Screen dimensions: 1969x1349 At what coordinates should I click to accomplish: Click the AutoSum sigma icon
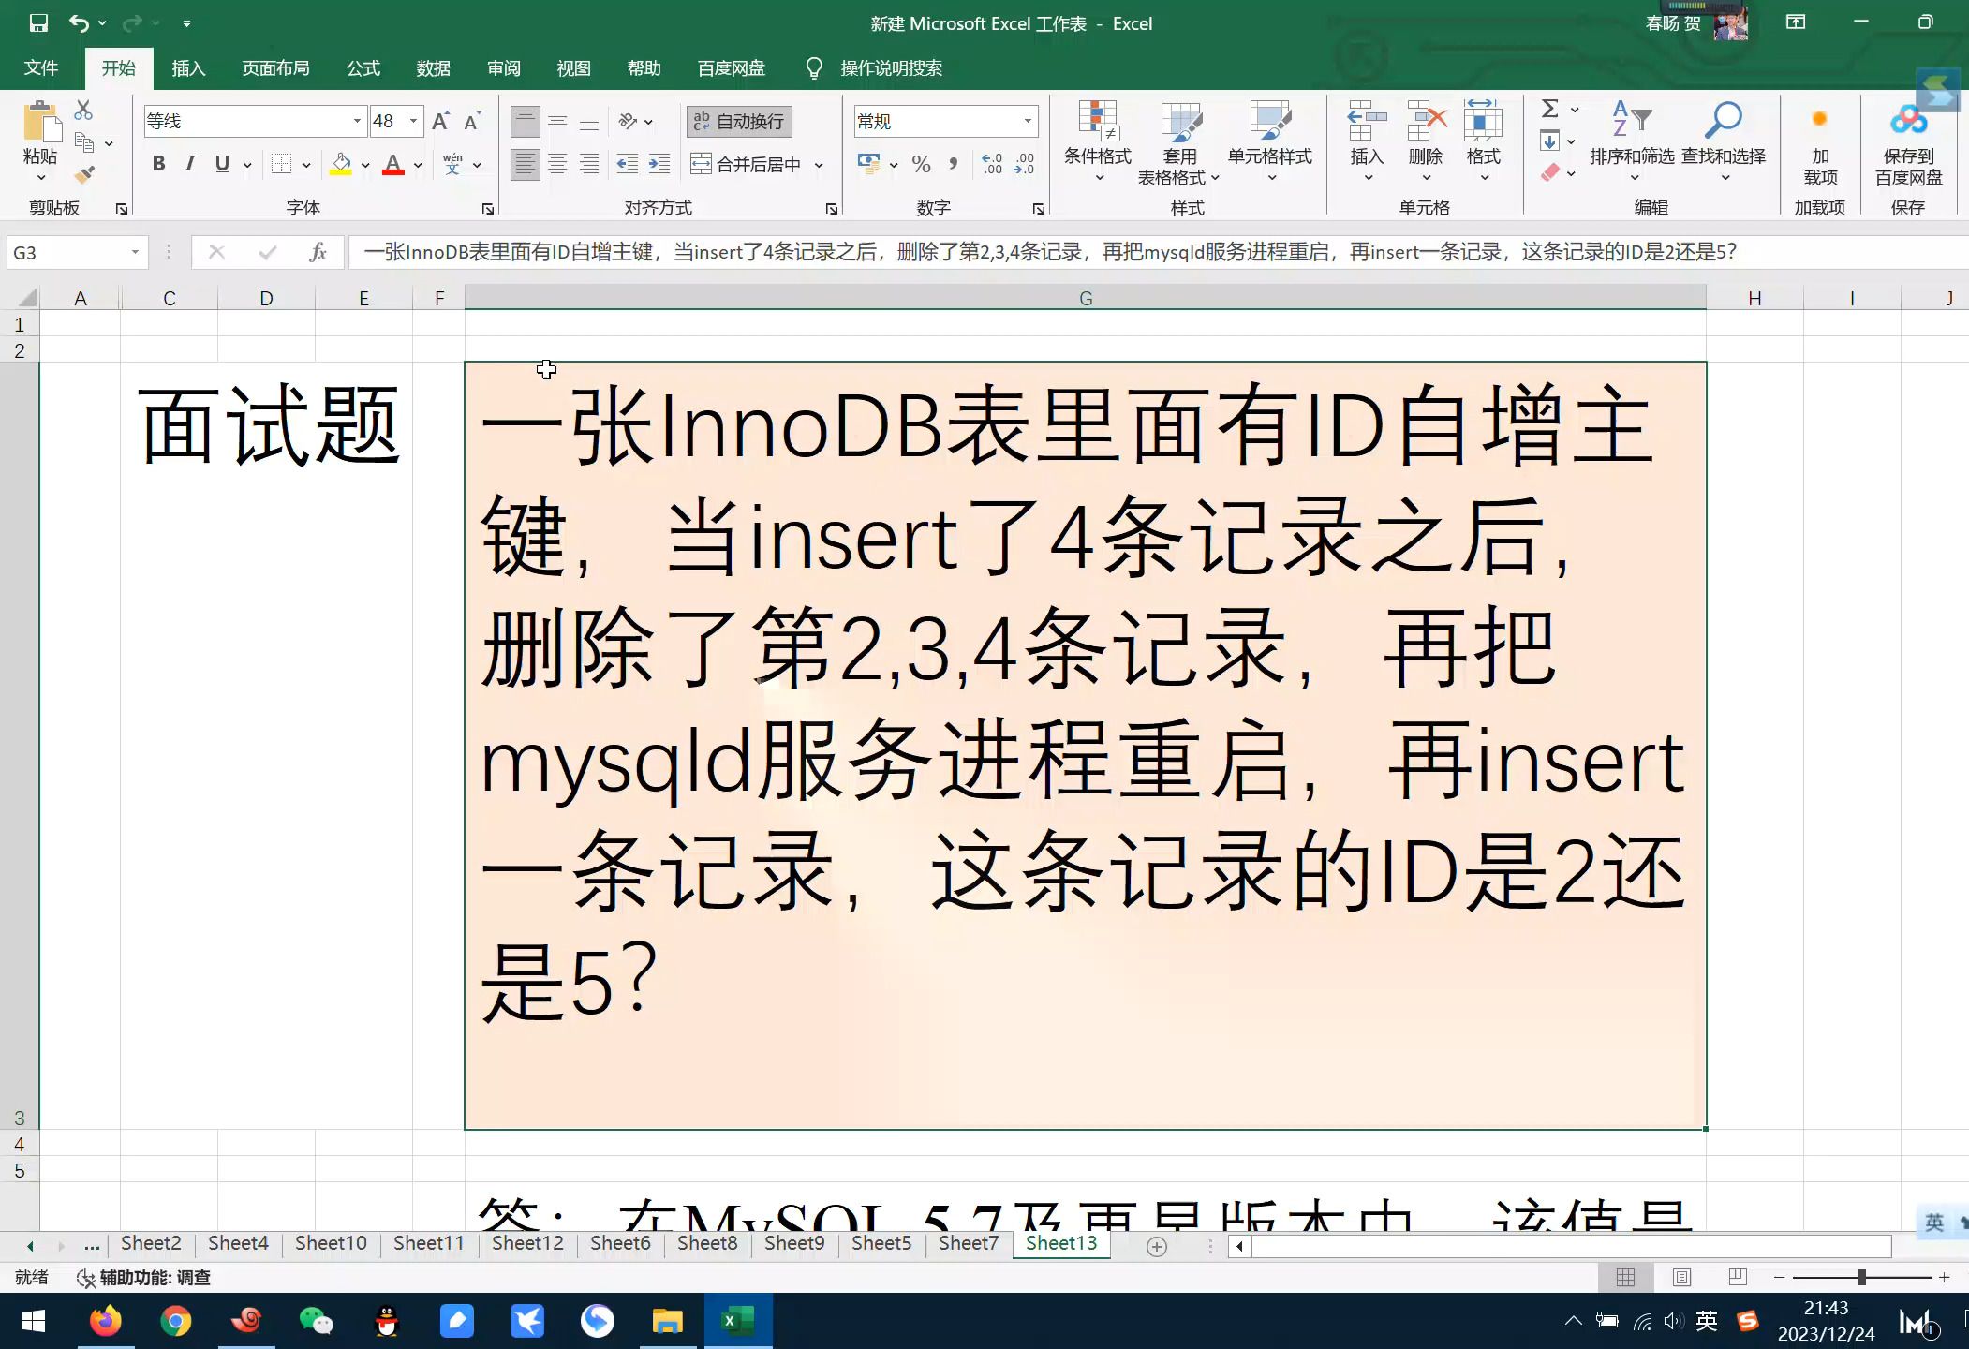(x=1550, y=109)
